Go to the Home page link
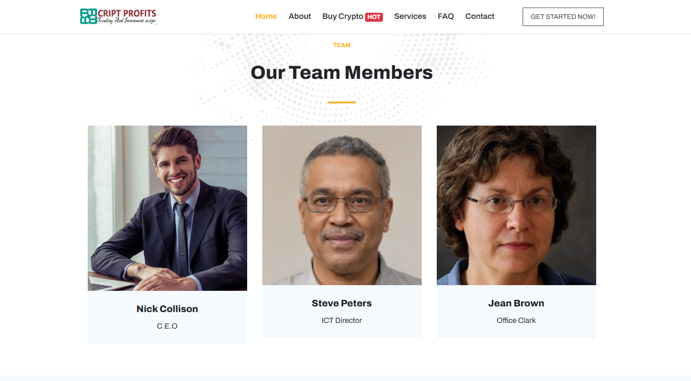Screen dimensions: 691x381 (266, 17)
